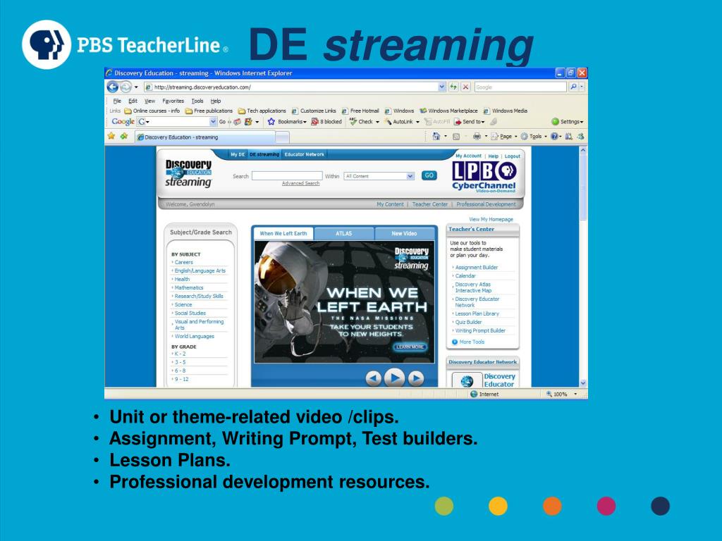
Task: Click the Windows Media links shortcut
Action: [x=505, y=111]
